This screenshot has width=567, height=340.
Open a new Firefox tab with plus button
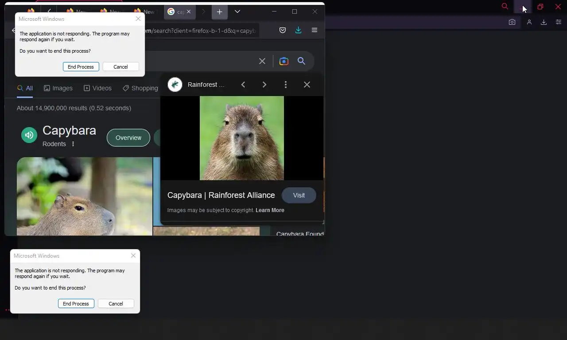click(x=219, y=12)
